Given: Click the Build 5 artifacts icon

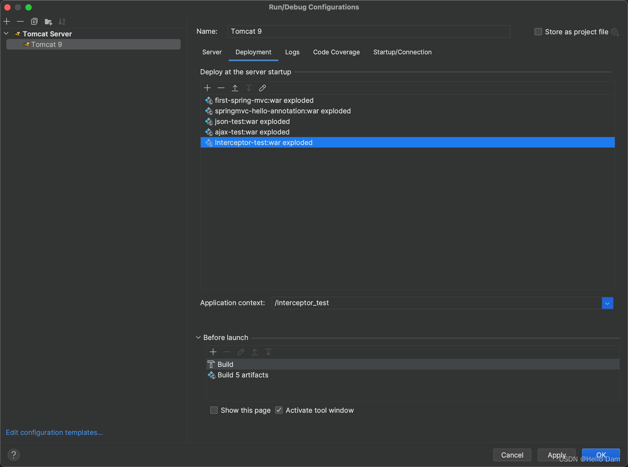Looking at the screenshot, I should click(x=211, y=375).
